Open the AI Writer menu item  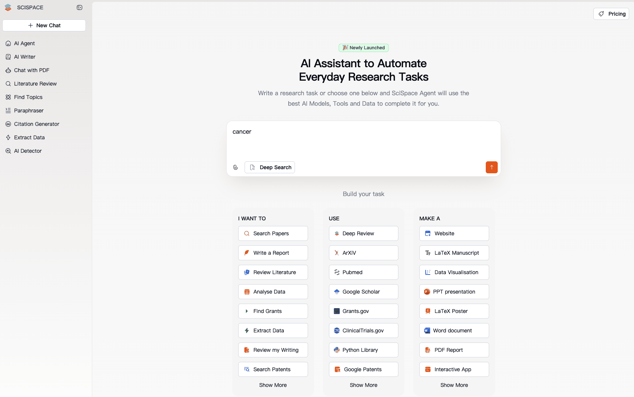[x=25, y=57]
